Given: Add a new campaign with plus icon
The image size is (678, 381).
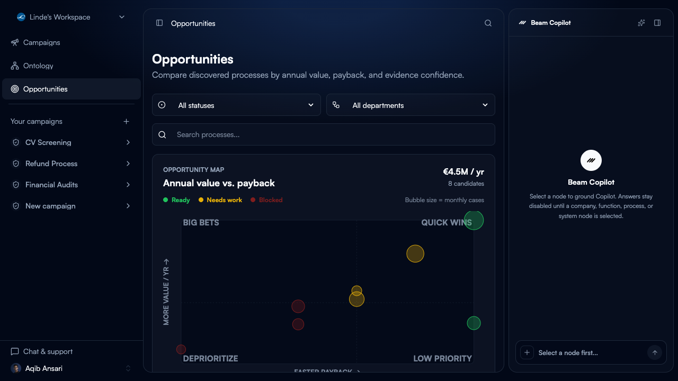Looking at the screenshot, I should click(126, 121).
